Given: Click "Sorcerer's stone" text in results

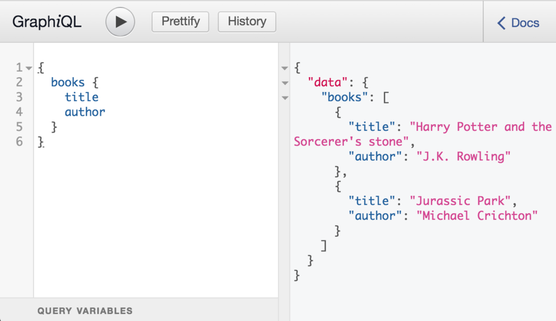Looking at the screenshot, I should tap(351, 142).
